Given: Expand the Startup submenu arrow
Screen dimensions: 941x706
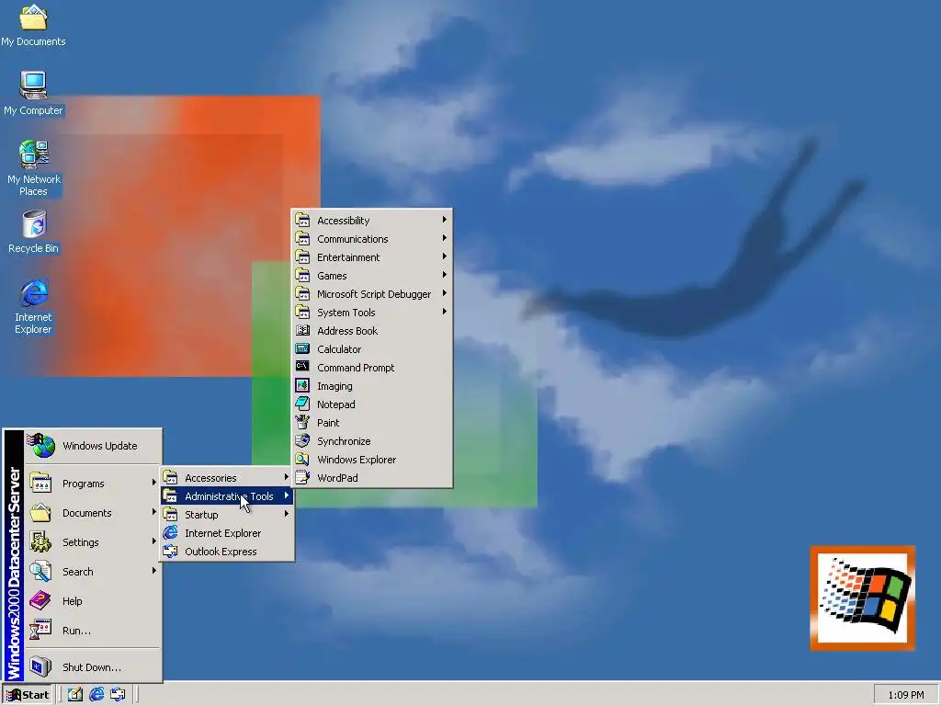Looking at the screenshot, I should tap(287, 514).
